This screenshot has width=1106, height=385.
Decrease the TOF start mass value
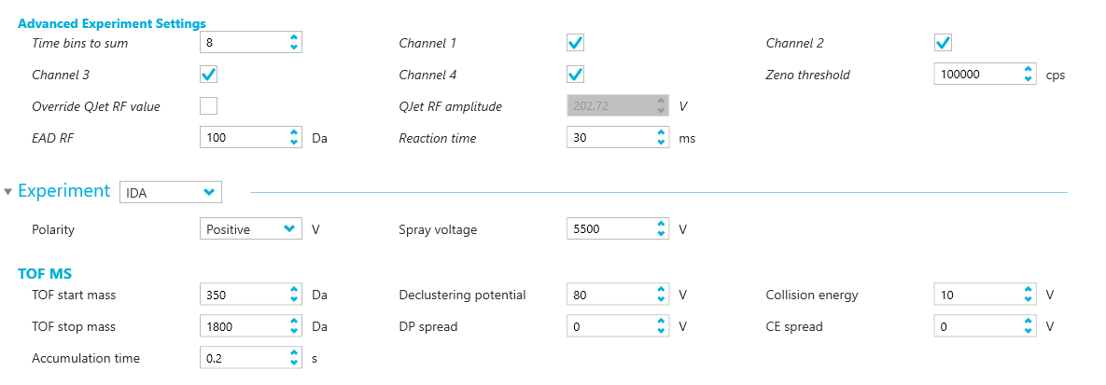click(x=294, y=299)
